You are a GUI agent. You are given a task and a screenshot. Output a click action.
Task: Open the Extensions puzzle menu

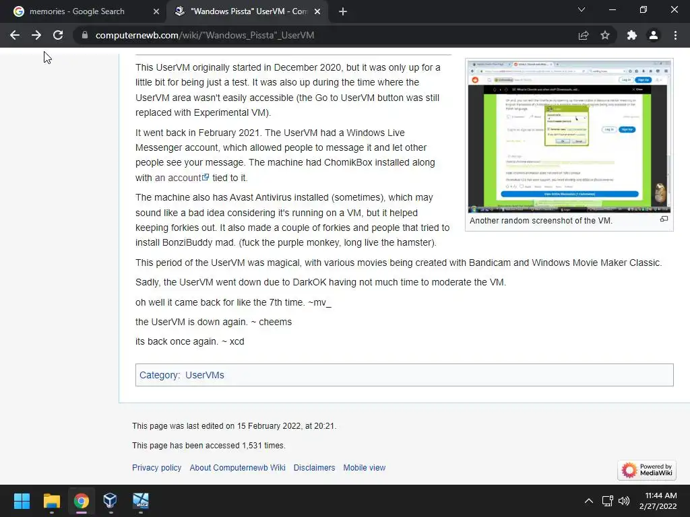(x=632, y=35)
